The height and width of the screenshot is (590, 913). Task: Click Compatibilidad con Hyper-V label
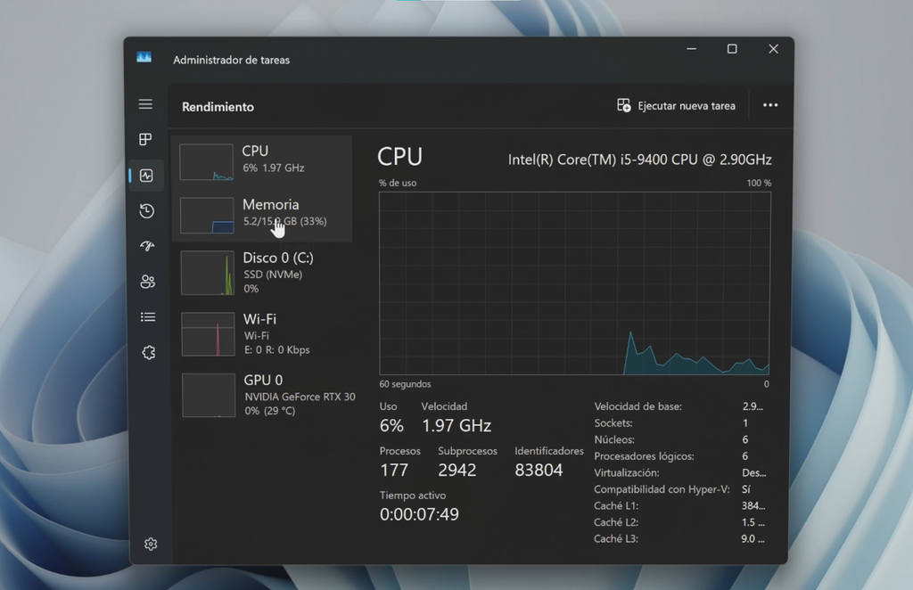tap(662, 489)
